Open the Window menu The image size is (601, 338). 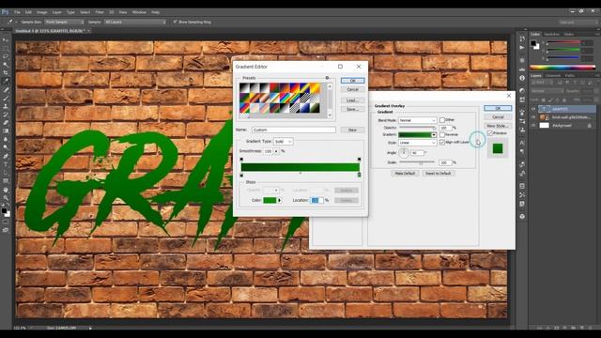[139, 12]
